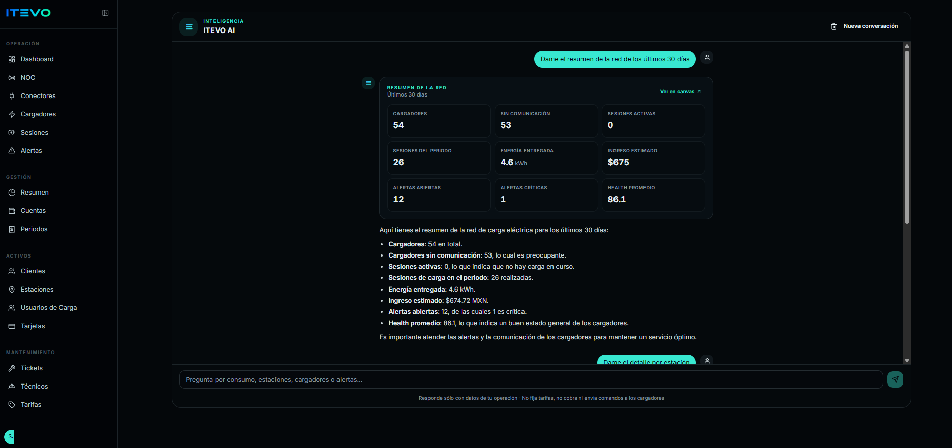
Task: Click the Usuarios de Carga icon
Action: [12, 308]
